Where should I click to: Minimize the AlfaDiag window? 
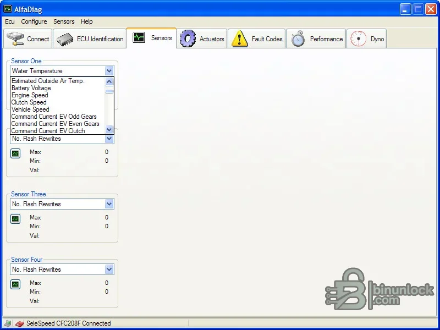pos(405,9)
